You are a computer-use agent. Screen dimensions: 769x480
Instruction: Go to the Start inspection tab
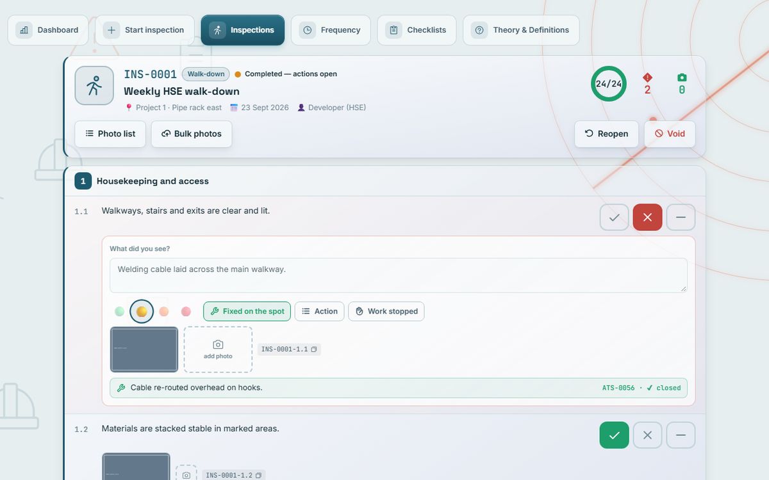[x=145, y=30]
